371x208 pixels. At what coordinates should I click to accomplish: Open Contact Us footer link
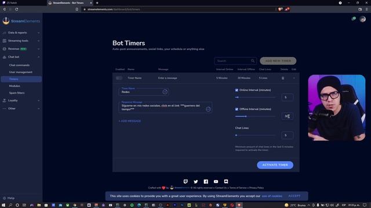221,188
